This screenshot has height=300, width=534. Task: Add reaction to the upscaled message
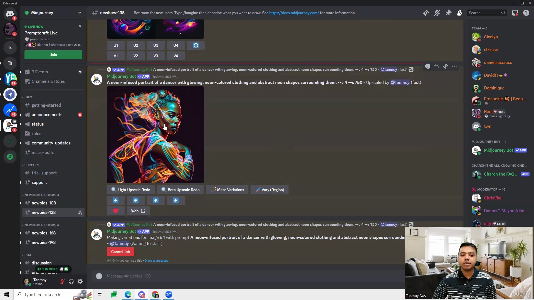(x=428, y=66)
